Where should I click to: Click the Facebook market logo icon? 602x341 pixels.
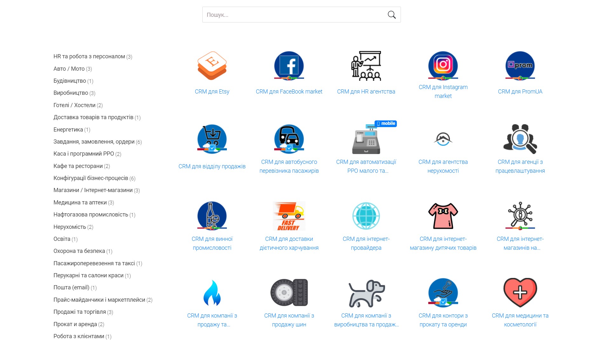289,66
